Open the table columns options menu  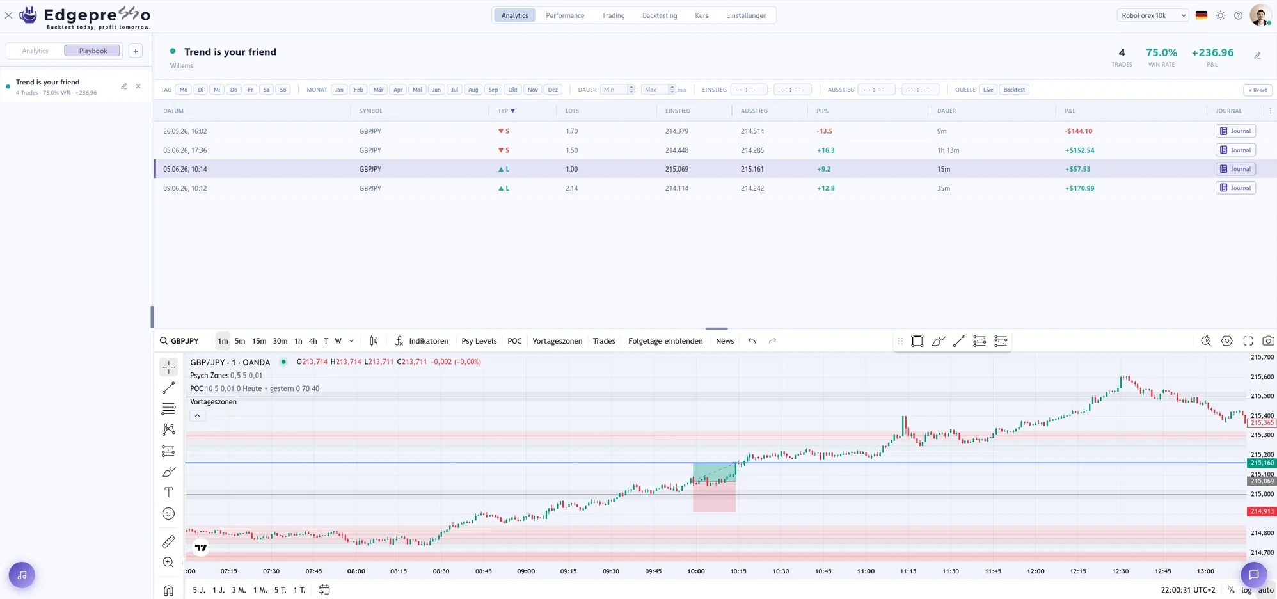[1270, 111]
